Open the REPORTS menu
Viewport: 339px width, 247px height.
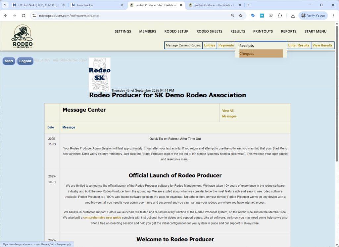pyautogui.click(x=289, y=31)
